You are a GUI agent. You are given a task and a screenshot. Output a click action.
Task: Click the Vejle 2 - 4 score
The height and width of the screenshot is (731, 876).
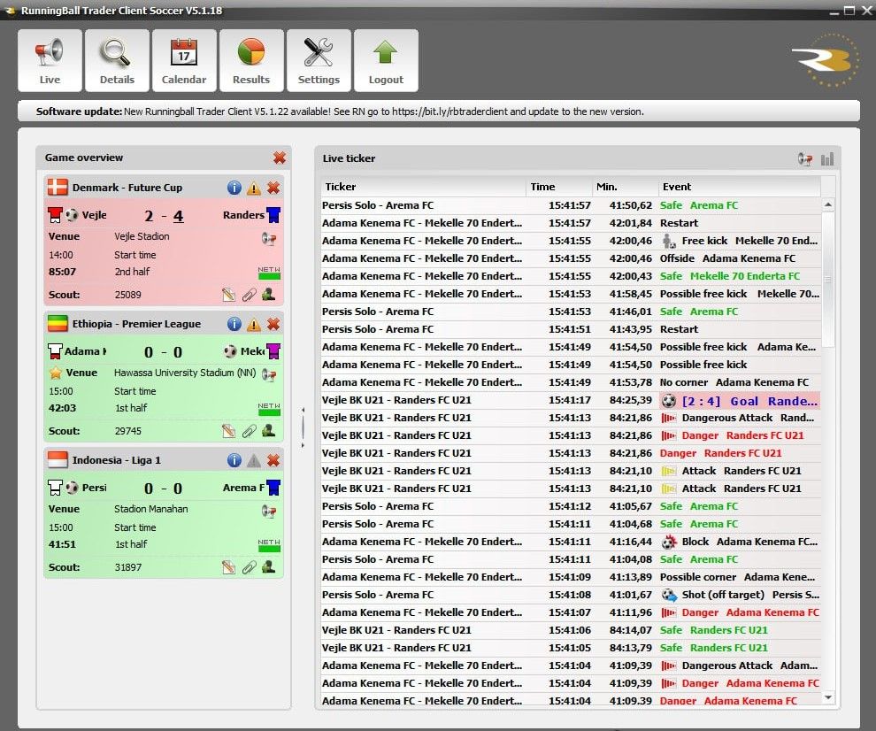click(164, 216)
